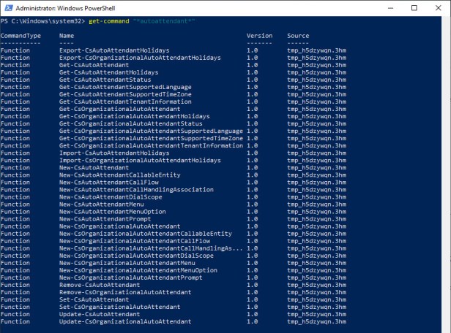This screenshot has height=333, width=451.
Task: Click the Source column header
Action: coord(298,36)
